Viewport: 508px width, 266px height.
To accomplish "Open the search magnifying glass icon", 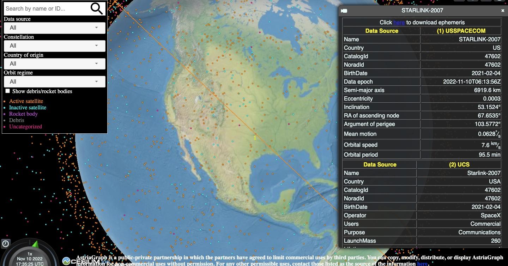I will pyautogui.click(x=96, y=8).
